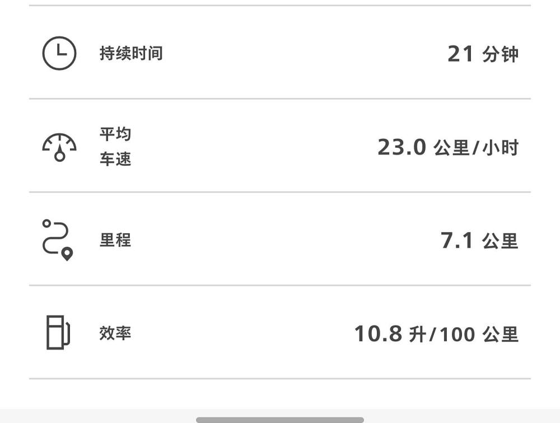Image resolution: width=560 pixels, height=423 pixels.
Task: Tap the home indicator bar at bottom
Action: click(280, 420)
